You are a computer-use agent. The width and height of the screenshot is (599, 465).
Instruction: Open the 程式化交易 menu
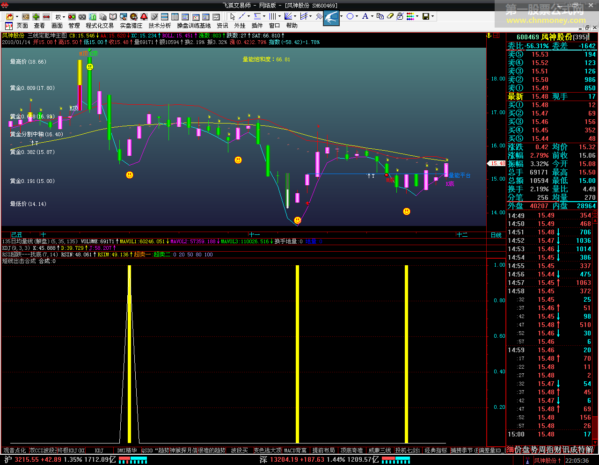(100, 26)
